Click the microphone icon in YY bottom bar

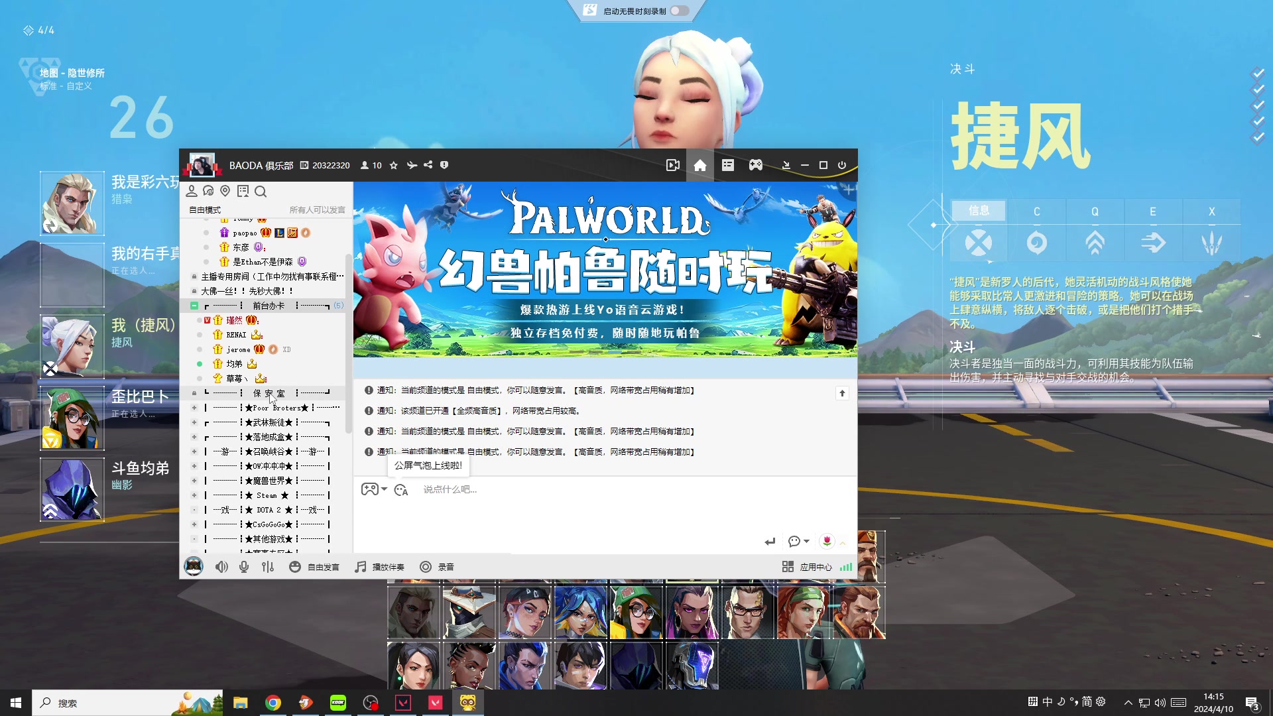(x=244, y=567)
